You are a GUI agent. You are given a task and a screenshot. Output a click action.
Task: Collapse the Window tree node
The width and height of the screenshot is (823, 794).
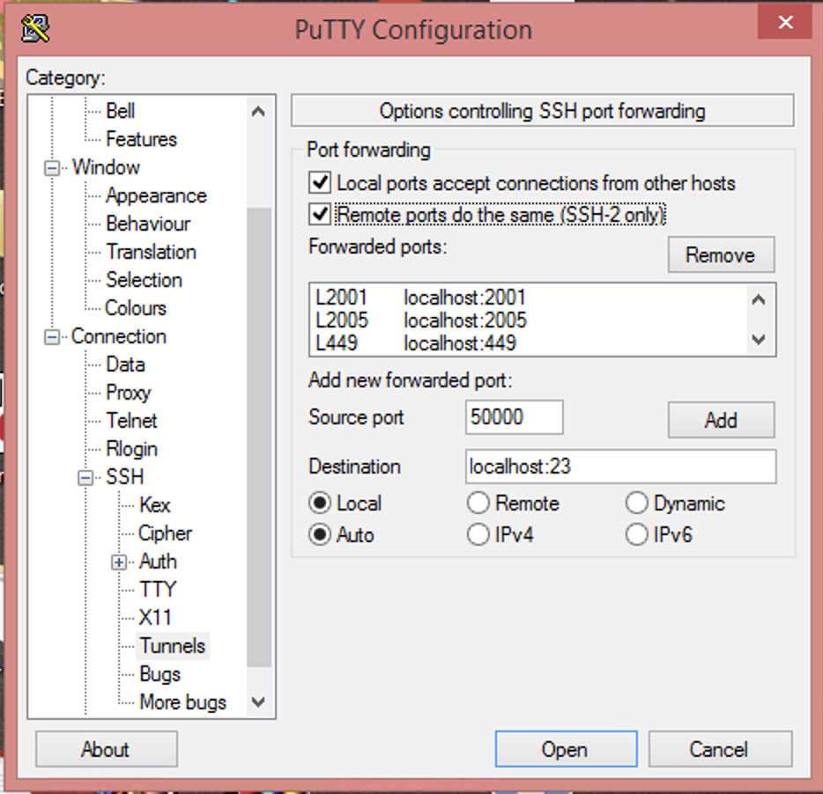52,168
